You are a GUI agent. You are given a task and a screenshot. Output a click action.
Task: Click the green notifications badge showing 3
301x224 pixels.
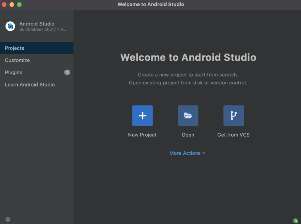pyautogui.click(x=295, y=221)
